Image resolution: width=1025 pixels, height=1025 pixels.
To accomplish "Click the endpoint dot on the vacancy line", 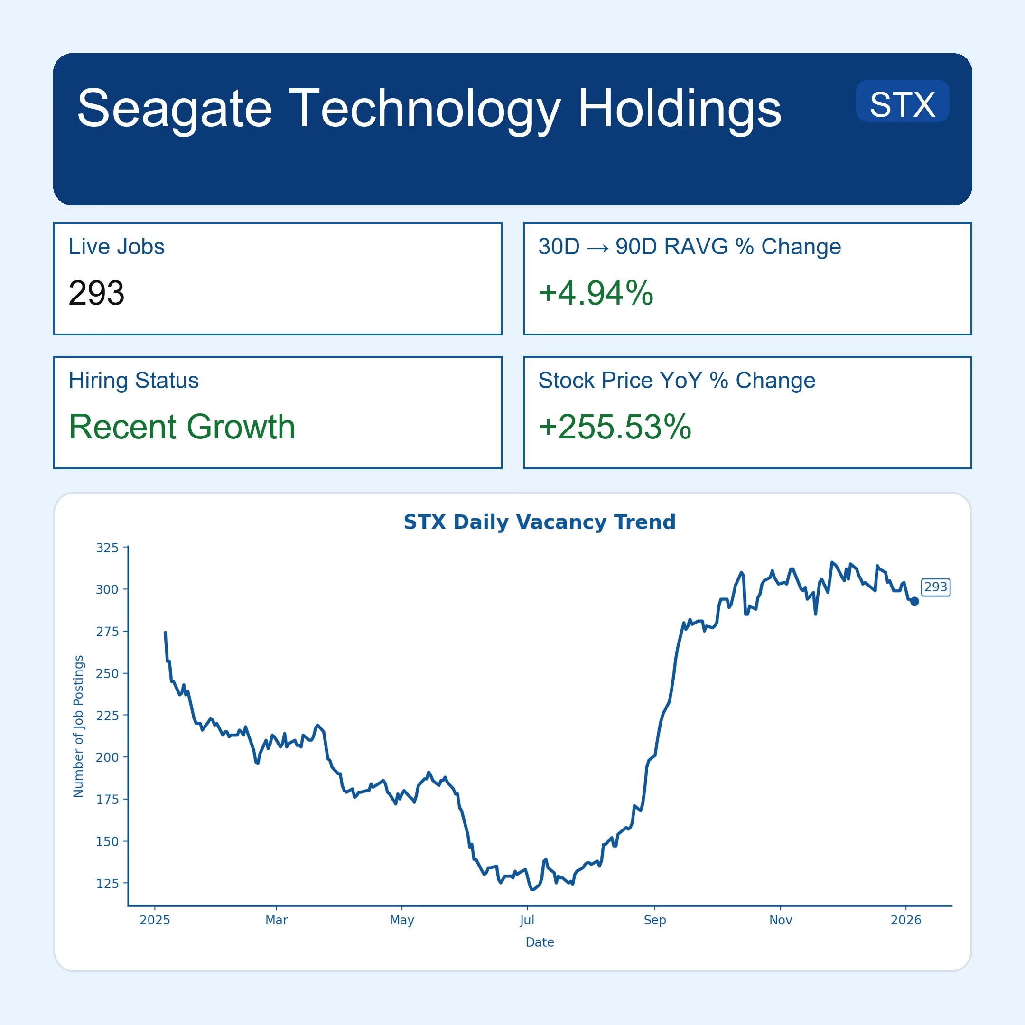I will [x=914, y=601].
